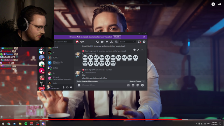
Task: Open the taskbar clock and date
Action: pos(214,124)
